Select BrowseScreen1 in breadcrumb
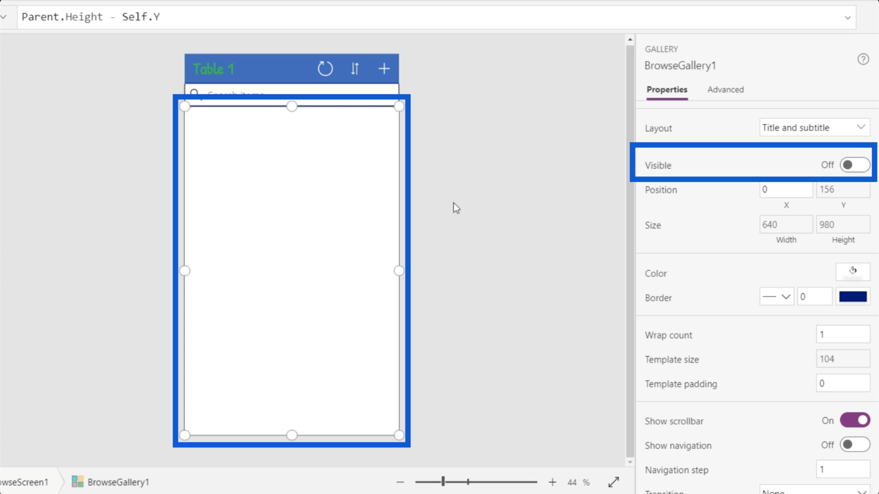879x494 pixels. tap(24, 482)
